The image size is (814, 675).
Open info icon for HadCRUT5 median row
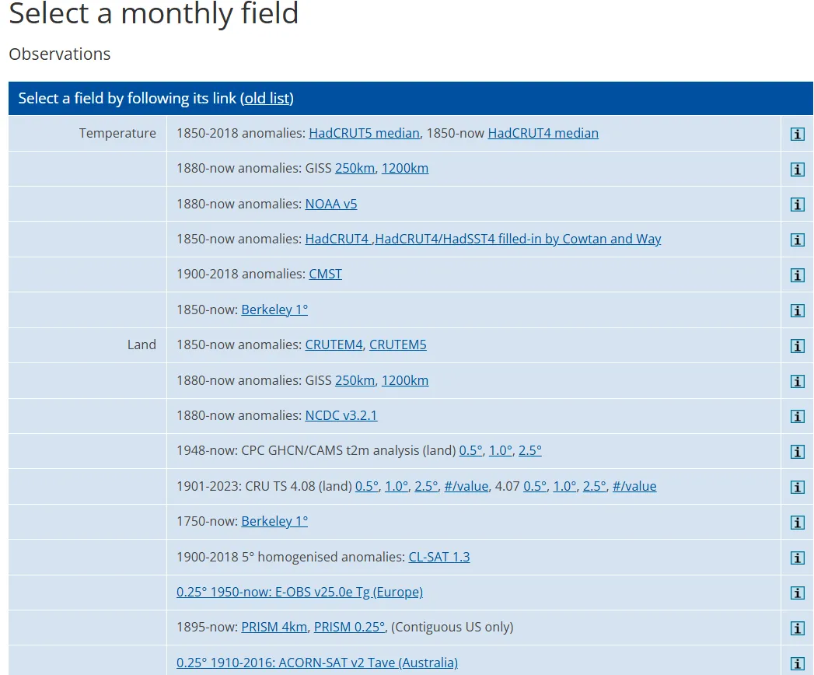(x=798, y=134)
